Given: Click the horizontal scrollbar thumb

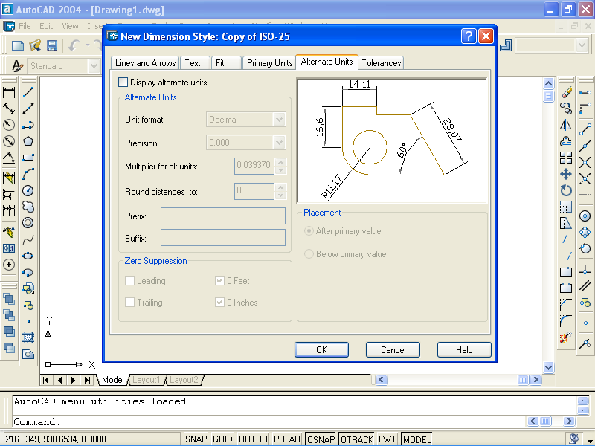Looking at the screenshot, I should (523, 380).
